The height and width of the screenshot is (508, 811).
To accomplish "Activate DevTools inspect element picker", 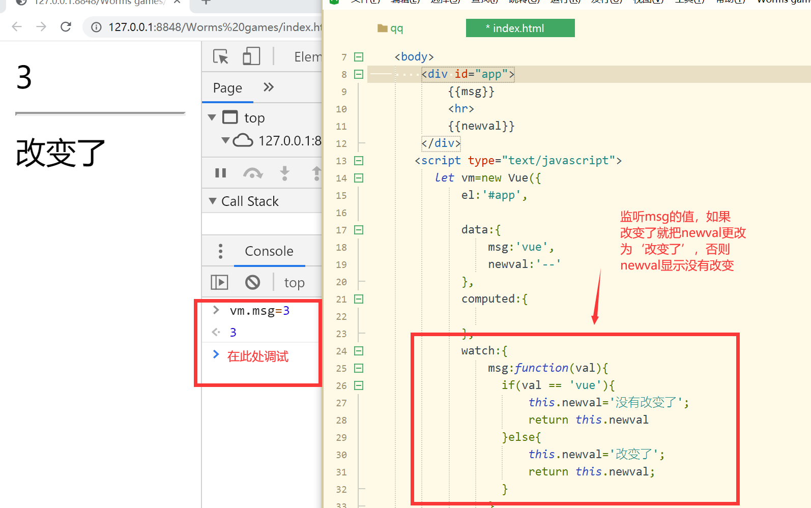I will pos(221,56).
